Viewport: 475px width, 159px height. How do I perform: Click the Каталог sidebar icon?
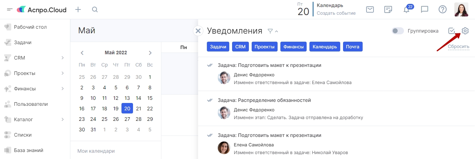pos(7,119)
